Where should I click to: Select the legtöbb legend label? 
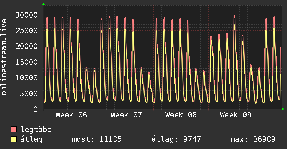click(x=36, y=130)
